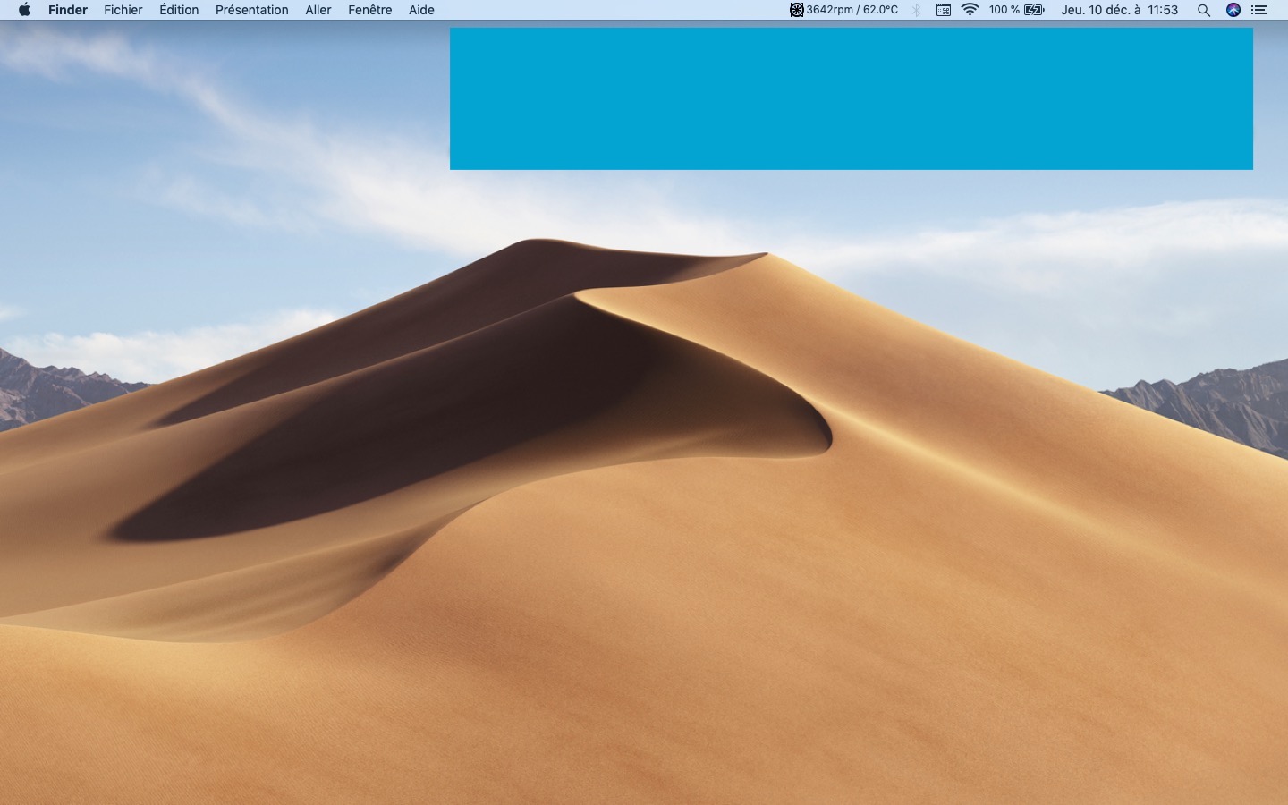The width and height of the screenshot is (1288, 805).
Task: Click the date and time Jeu. 10 déc. à 11:53
Action: click(x=1120, y=10)
